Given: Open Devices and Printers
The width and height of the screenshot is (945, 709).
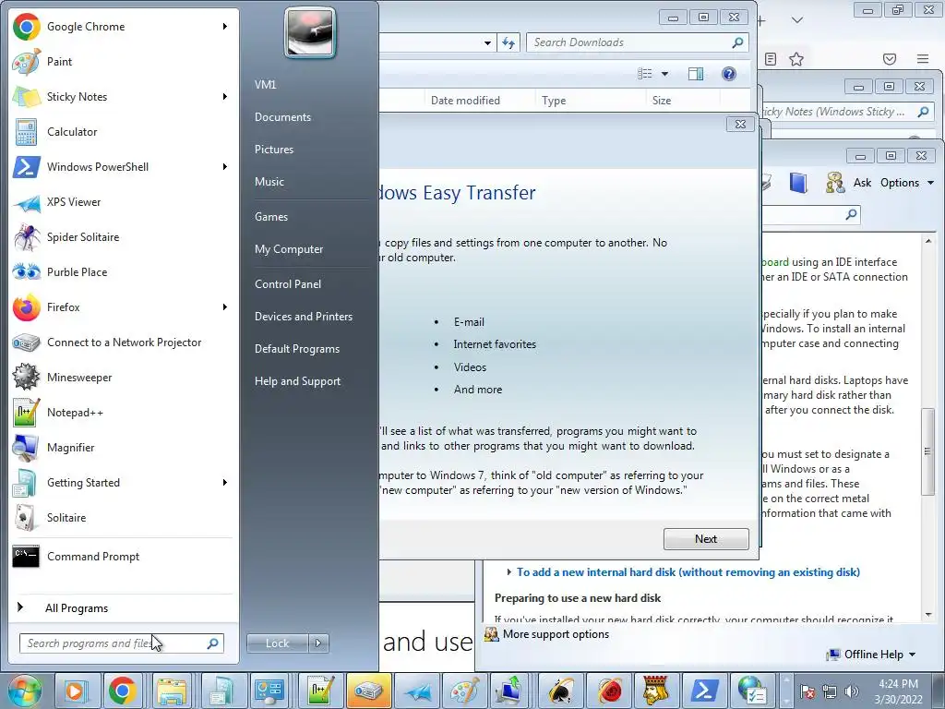Looking at the screenshot, I should coord(303,317).
